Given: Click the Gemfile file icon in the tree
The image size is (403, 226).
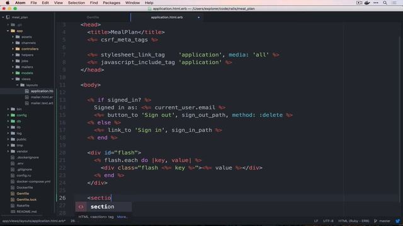Looking at the screenshot, I should [x=13, y=193].
